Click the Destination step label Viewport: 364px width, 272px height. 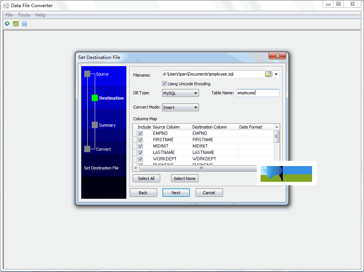click(x=111, y=98)
